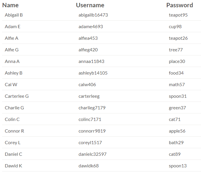Select username danielc32597
The image size is (201, 172).
tap(93, 154)
